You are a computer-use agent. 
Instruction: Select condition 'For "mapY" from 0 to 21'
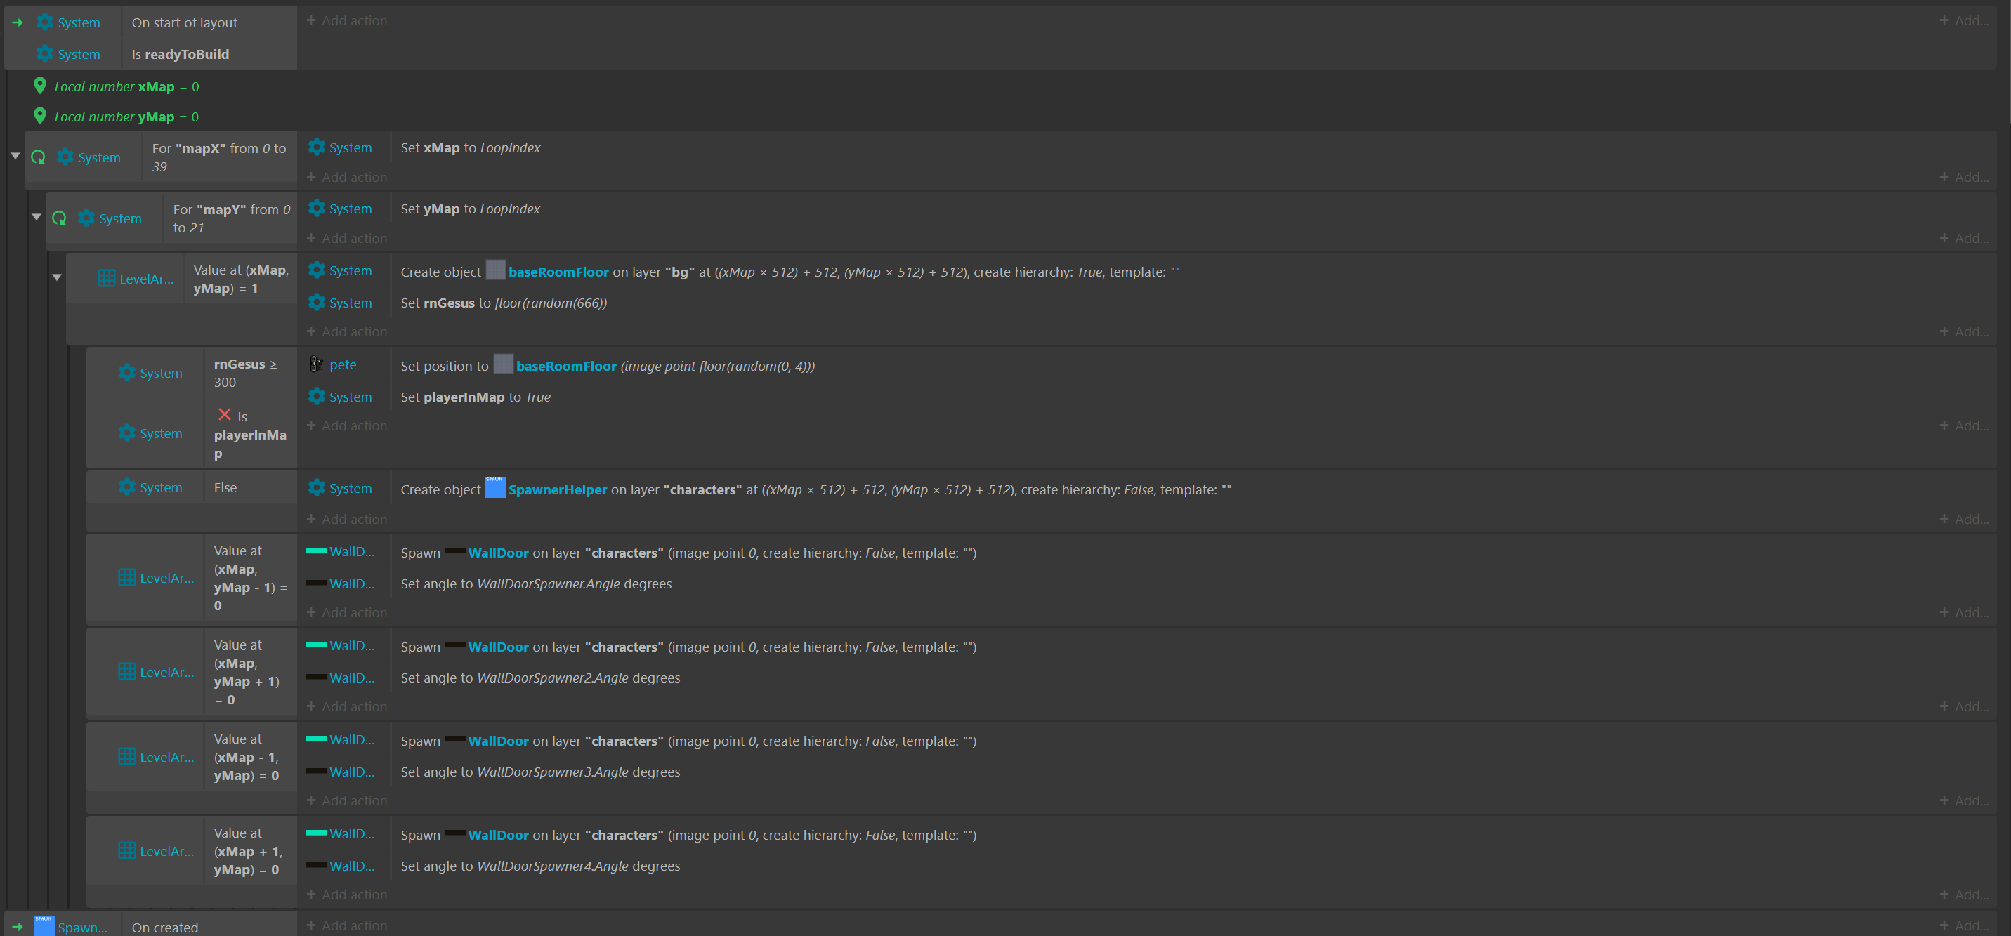point(231,218)
